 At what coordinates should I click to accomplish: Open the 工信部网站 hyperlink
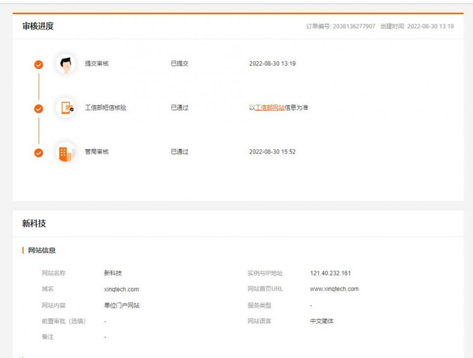(270, 108)
